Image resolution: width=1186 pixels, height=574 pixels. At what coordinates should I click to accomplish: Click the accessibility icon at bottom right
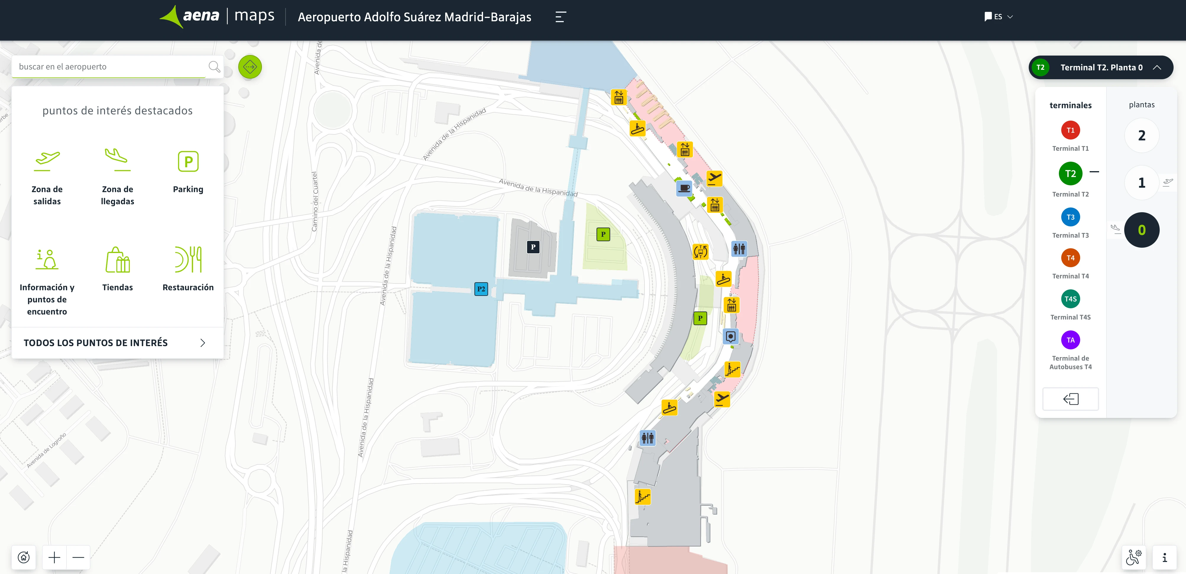[1135, 557]
